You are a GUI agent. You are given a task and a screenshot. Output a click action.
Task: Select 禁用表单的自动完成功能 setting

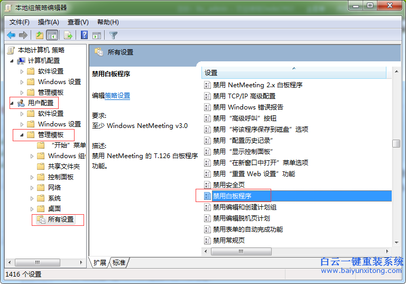[248, 230]
